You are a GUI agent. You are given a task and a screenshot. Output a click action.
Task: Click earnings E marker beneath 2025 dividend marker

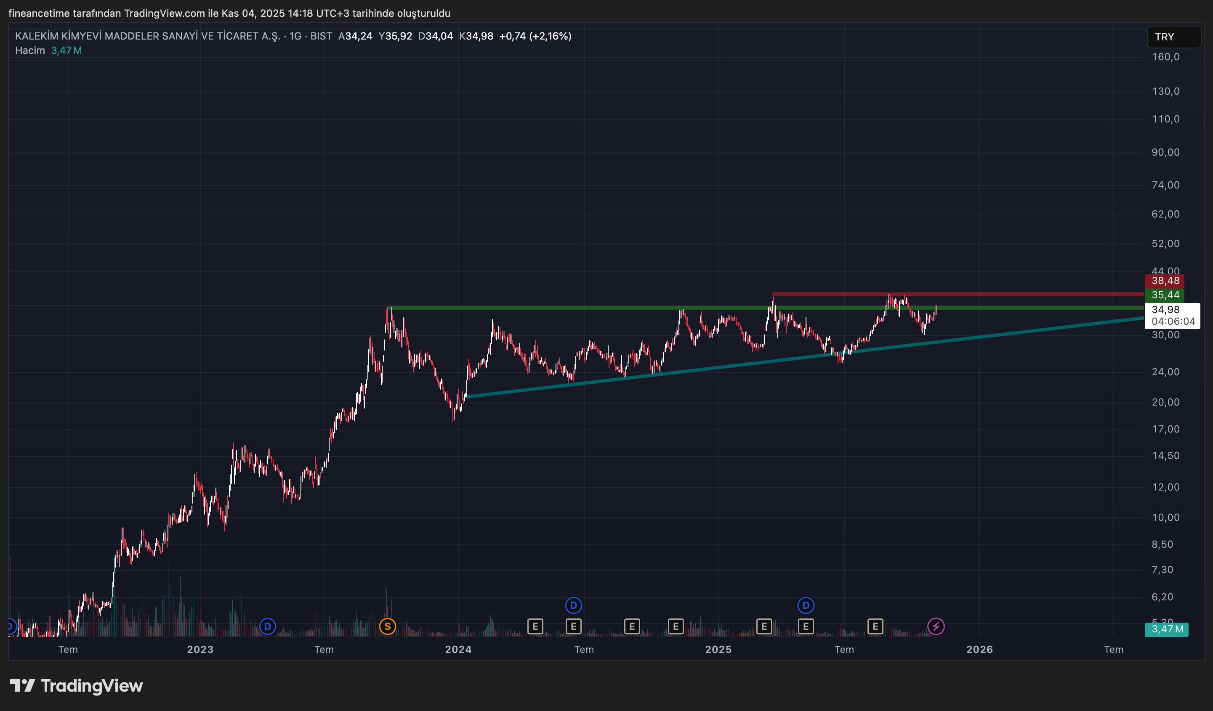pos(806,626)
